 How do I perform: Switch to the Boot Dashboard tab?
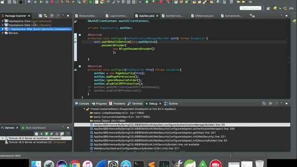(x=34, y=128)
